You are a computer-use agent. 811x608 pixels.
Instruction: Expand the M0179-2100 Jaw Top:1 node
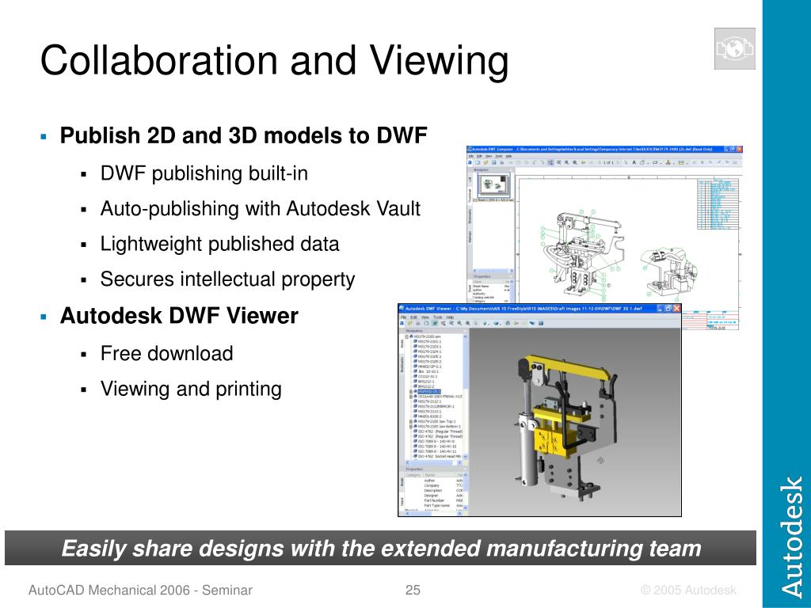point(411,421)
